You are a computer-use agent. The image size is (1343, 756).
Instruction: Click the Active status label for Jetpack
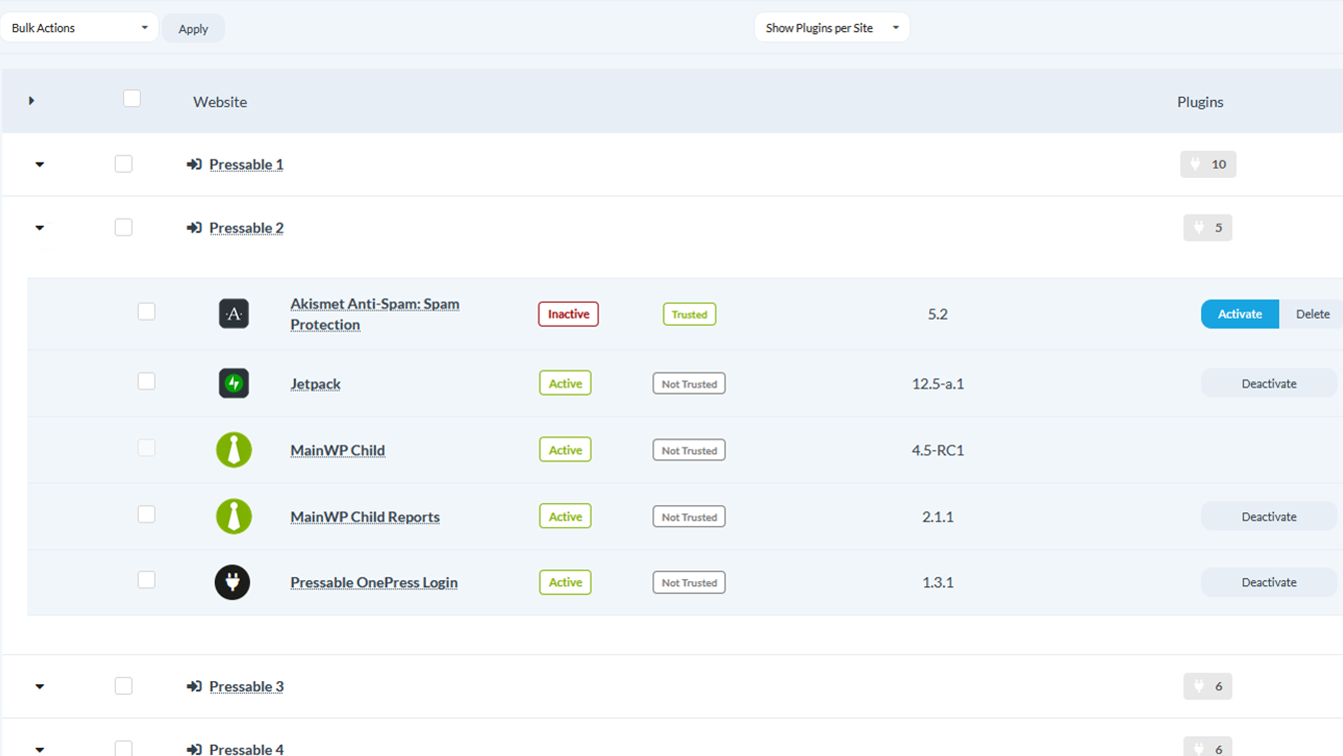(x=566, y=383)
